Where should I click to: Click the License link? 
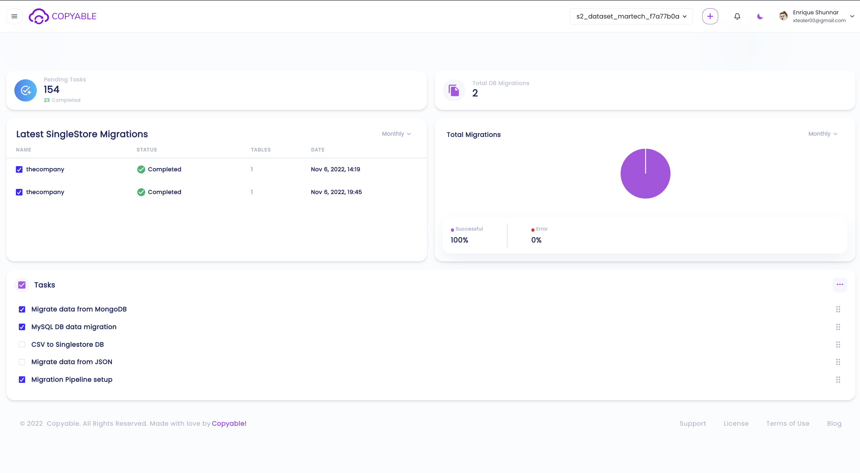(736, 423)
